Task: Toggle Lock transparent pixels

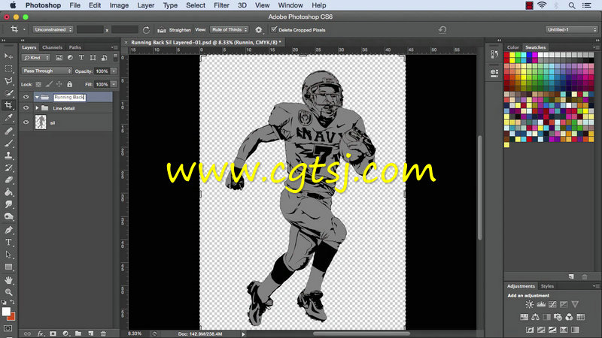Action: [x=38, y=84]
